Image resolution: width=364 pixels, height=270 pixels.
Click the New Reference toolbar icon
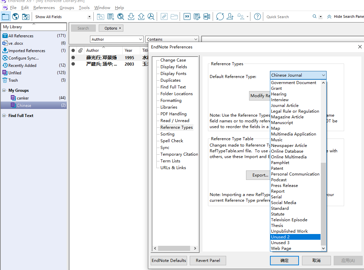111,17
